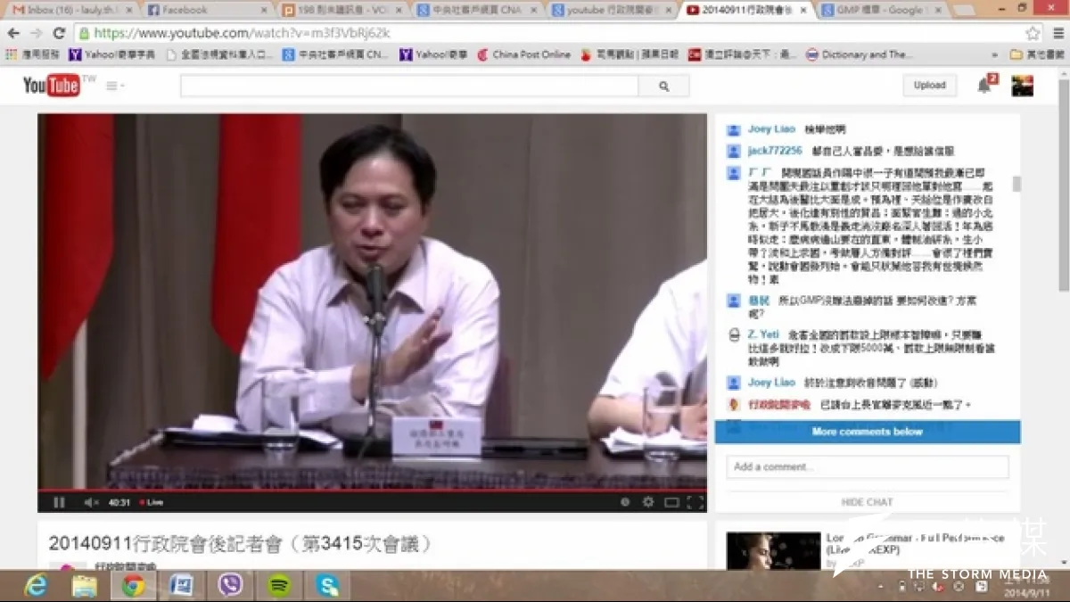The width and height of the screenshot is (1070, 602).
Task: Switch to the Gmail Inbox tab
Action: point(73,10)
